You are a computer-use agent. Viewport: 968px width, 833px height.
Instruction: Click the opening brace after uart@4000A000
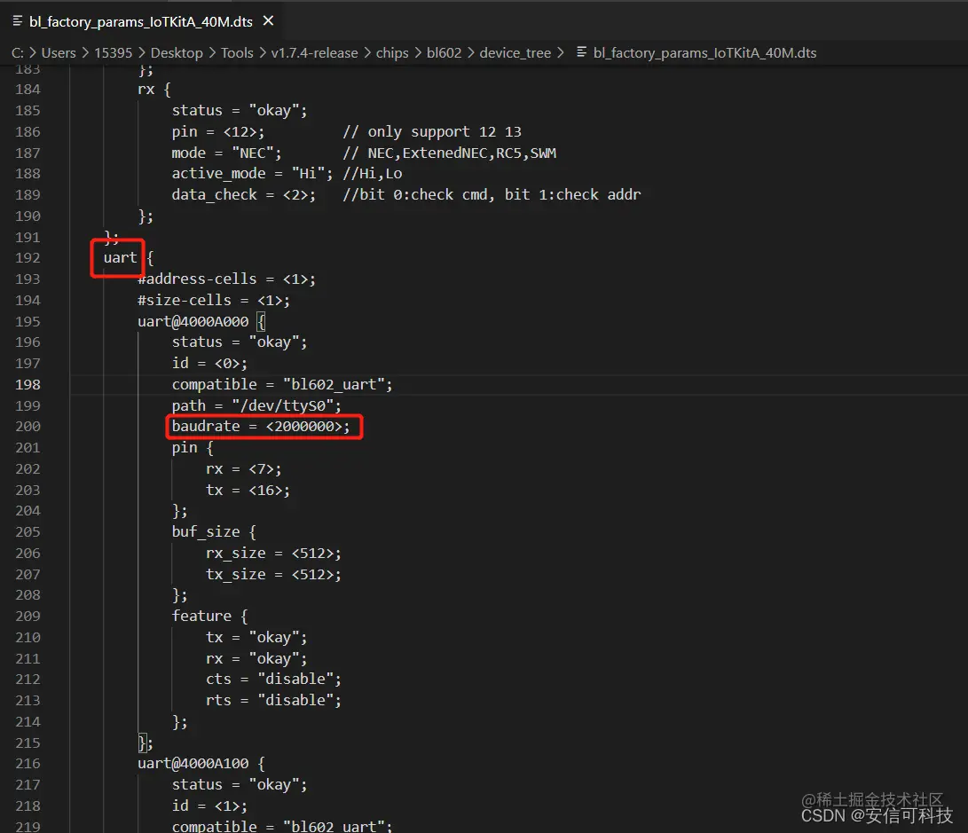(261, 321)
